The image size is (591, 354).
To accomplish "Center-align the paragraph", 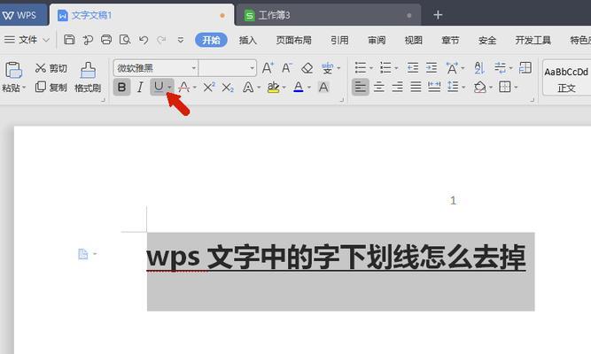I will [379, 88].
